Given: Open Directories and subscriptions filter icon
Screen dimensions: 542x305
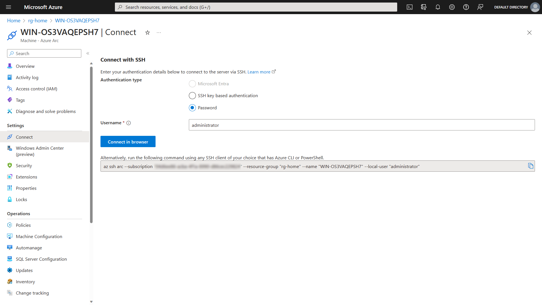Looking at the screenshot, I should click(x=424, y=7).
